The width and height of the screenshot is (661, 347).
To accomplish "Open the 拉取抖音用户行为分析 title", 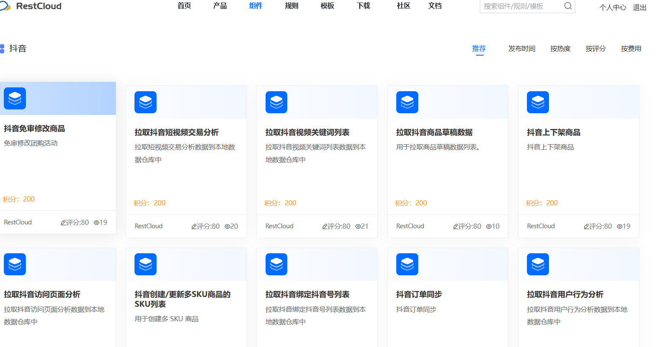I will coord(565,294).
